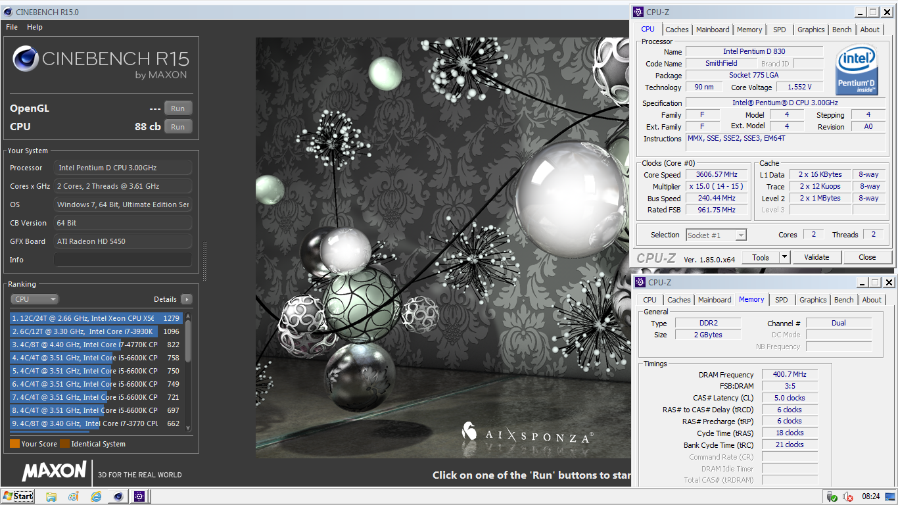
Task: Open the Tools dropdown arrow in CPU-Z
Action: 784,257
